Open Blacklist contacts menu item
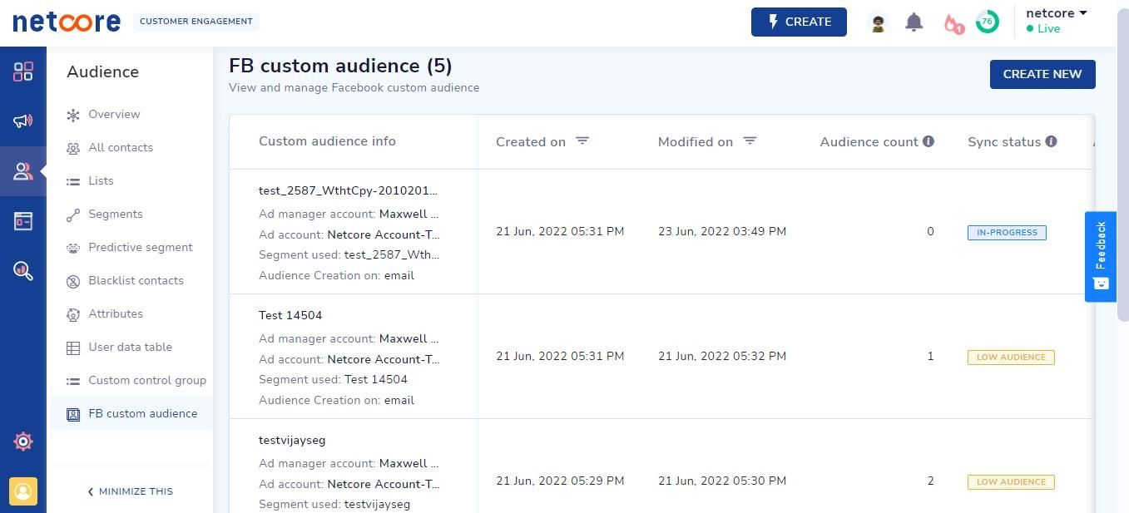The width and height of the screenshot is (1129, 513). point(136,280)
